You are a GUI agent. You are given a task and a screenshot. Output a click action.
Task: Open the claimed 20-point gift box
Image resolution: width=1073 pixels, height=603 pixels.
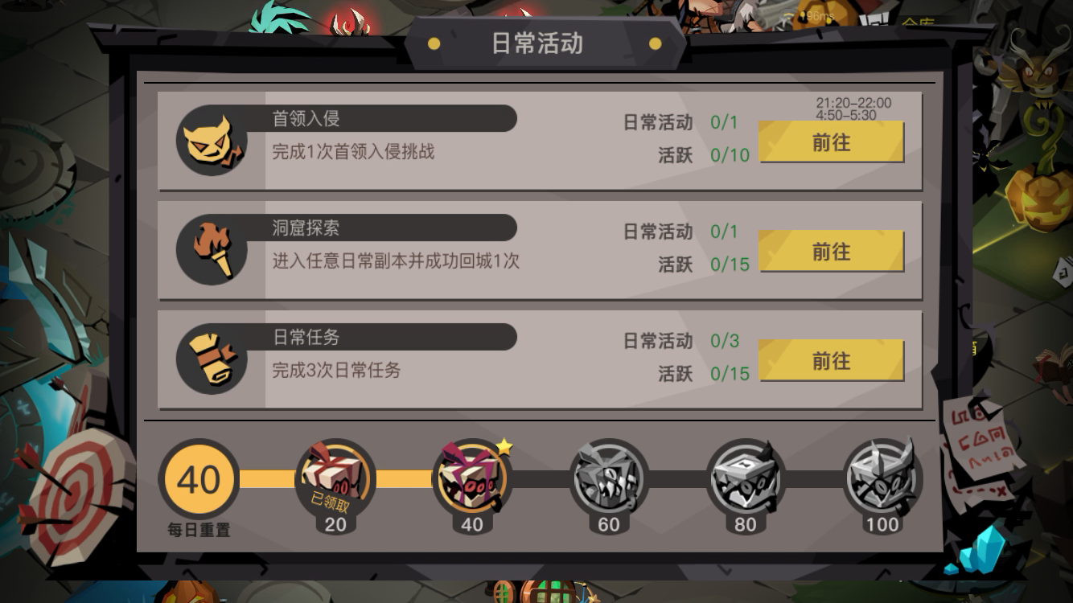[x=335, y=479]
